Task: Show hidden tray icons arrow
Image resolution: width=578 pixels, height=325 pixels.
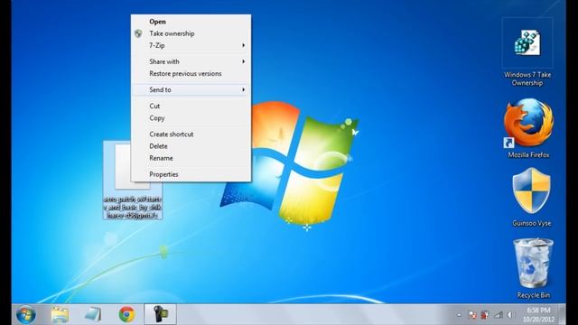Action: 459,315
